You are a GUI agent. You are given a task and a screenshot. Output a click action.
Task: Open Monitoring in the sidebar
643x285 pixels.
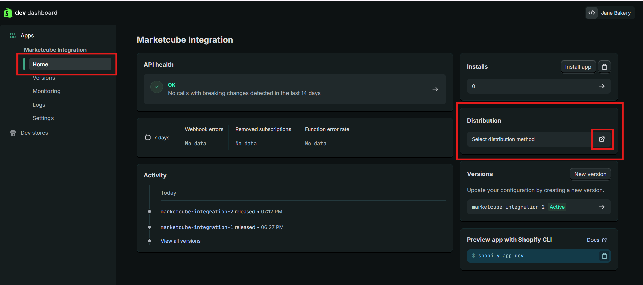pyautogui.click(x=46, y=91)
